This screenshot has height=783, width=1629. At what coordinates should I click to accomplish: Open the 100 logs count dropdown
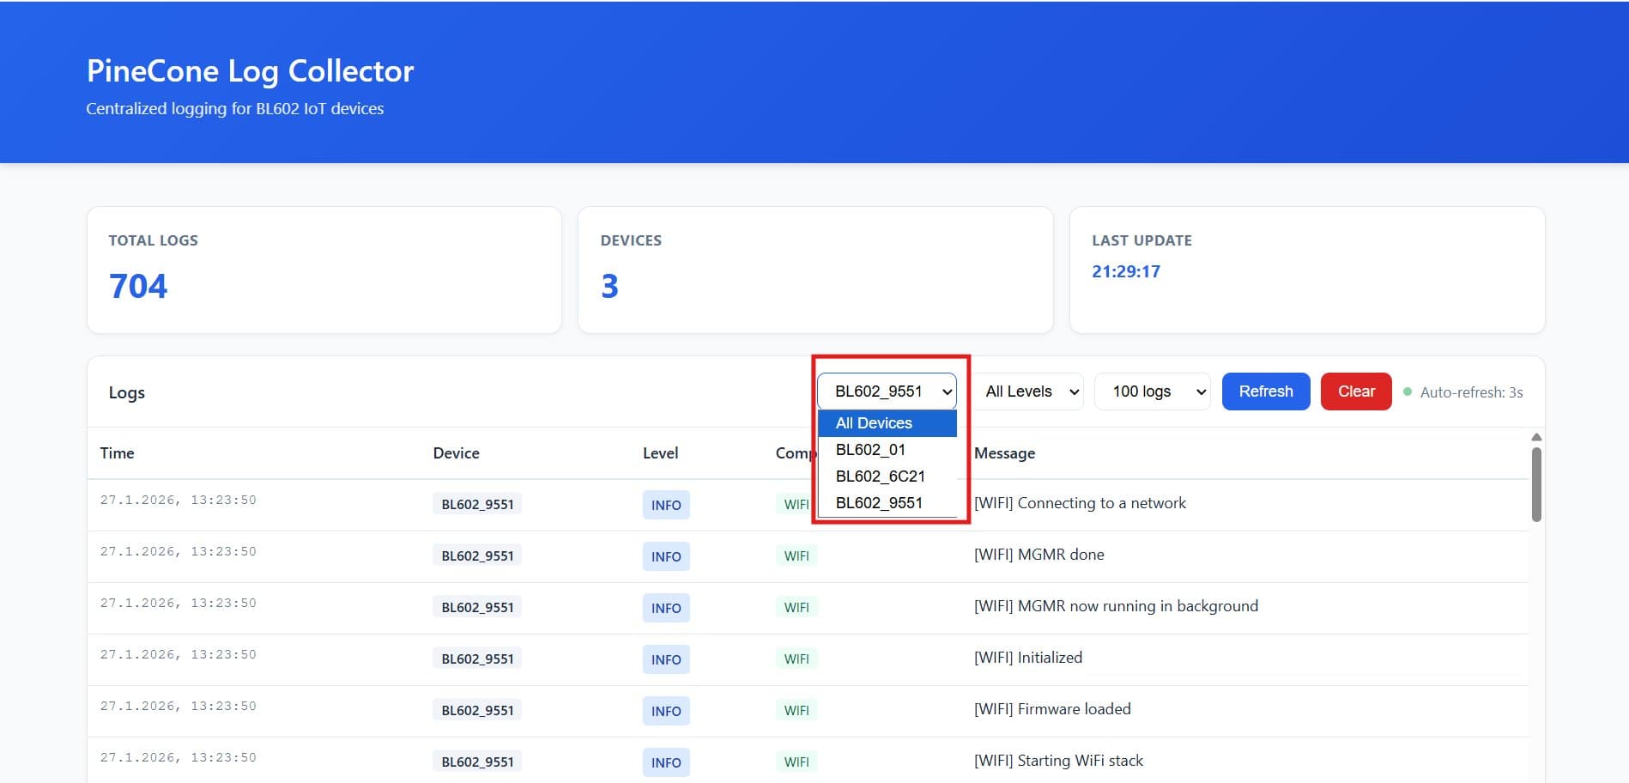click(x=1153, y=391)
